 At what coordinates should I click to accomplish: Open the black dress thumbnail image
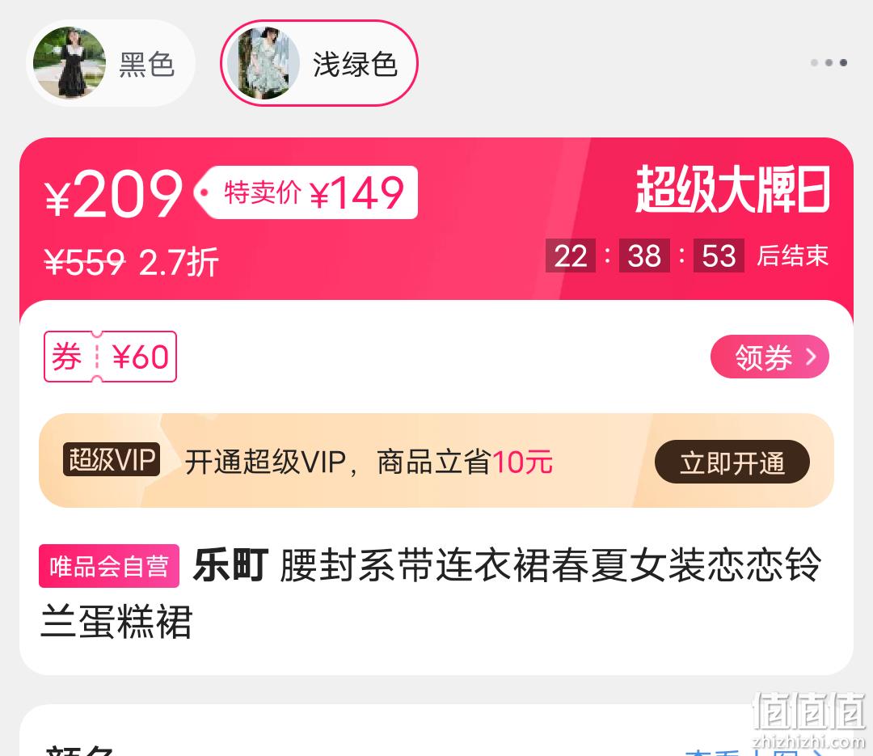[69, 63]
